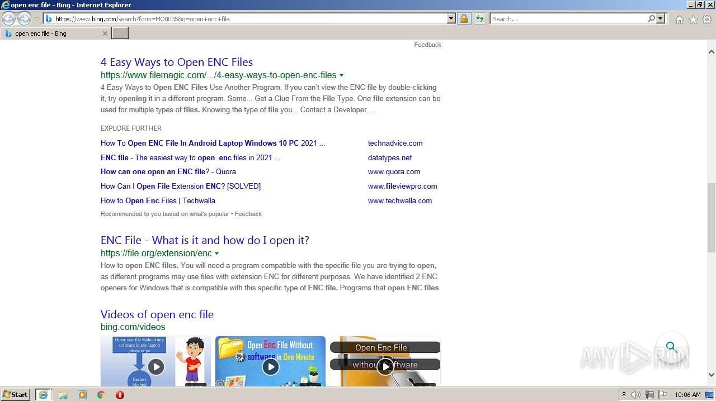The image size is (716, 402).
Task: Click 'EXPLORE FURTHER' heading text
Action: (x=131, y=128)
